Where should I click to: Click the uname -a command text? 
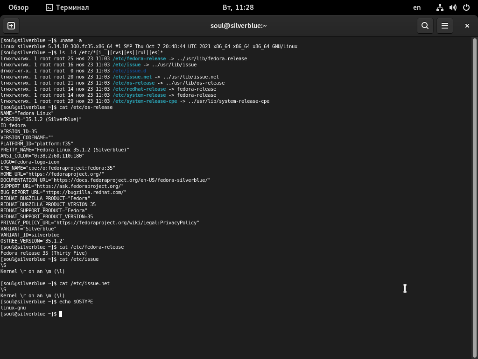[x=70, y=40]
